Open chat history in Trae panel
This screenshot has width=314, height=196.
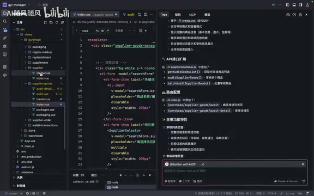coord(294,15)
